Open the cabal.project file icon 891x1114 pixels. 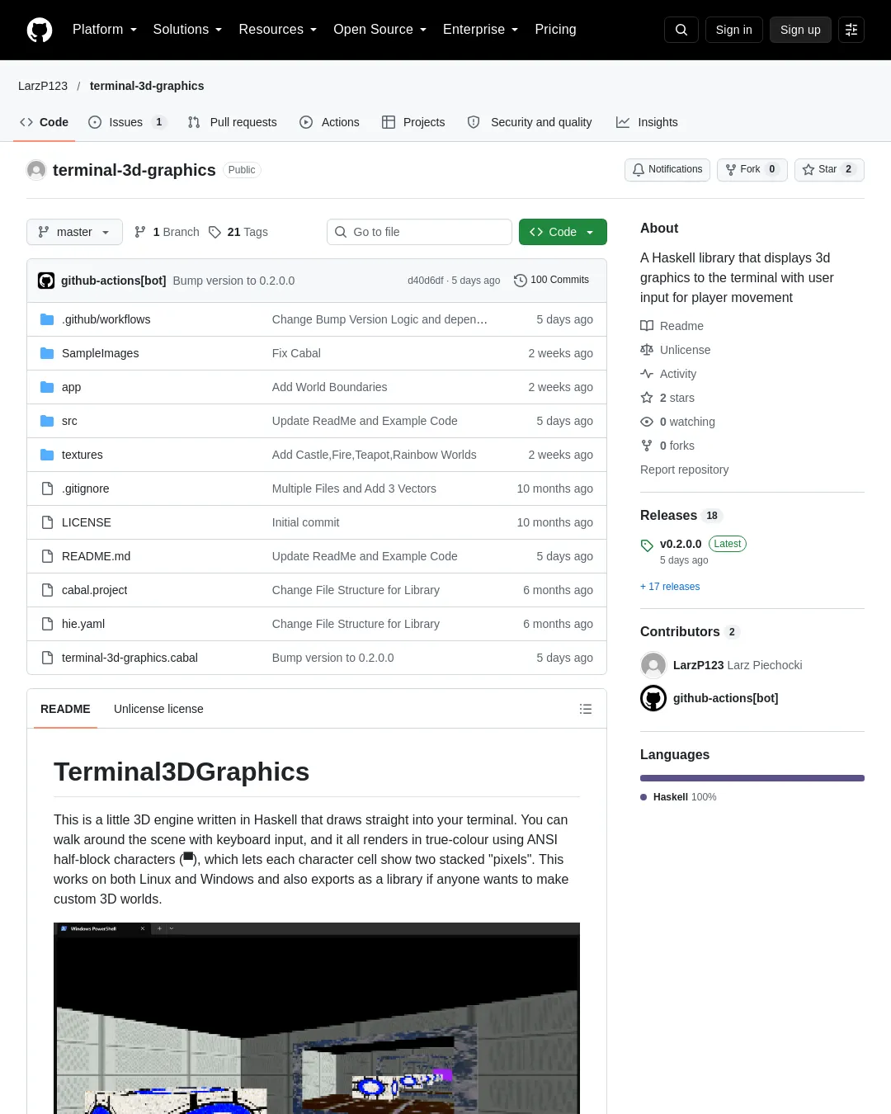coord(47,590)
